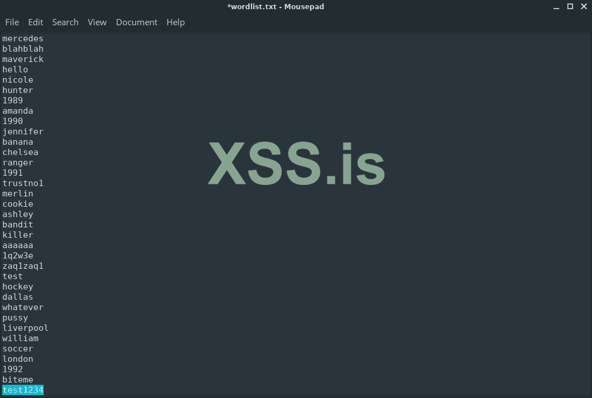Open the View menu
The width and height of the screenshot is (592, 398).
coord(97,22)
